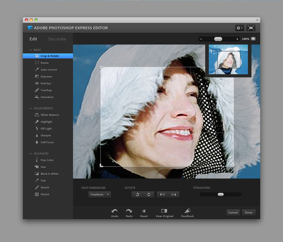Switch to the Decorate tab
Image resolution: width=283 pixels, height=242 pixels.
coord(57,39)
